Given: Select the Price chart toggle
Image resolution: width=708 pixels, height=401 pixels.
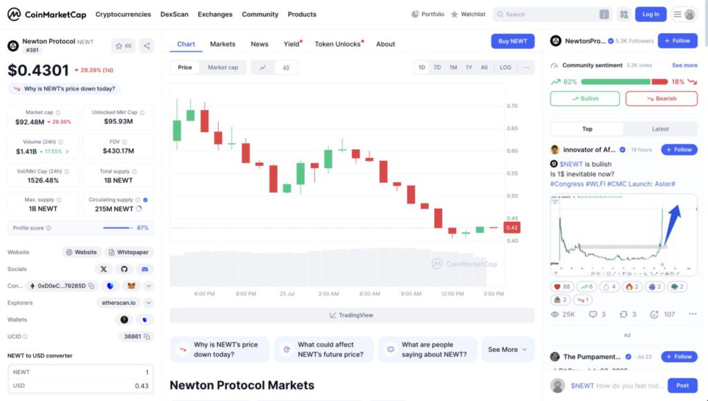Looking at the screenshot, I should (x=185, y=68).
